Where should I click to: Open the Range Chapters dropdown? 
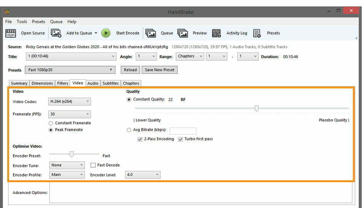(190, 57)
